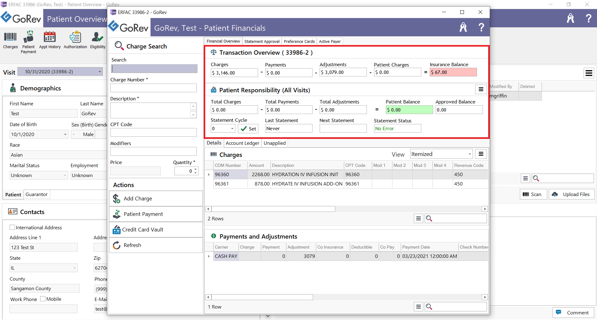Select the 96361 HYDRATE IV INFUSION ADD-ON row

(x=346, y=184)
